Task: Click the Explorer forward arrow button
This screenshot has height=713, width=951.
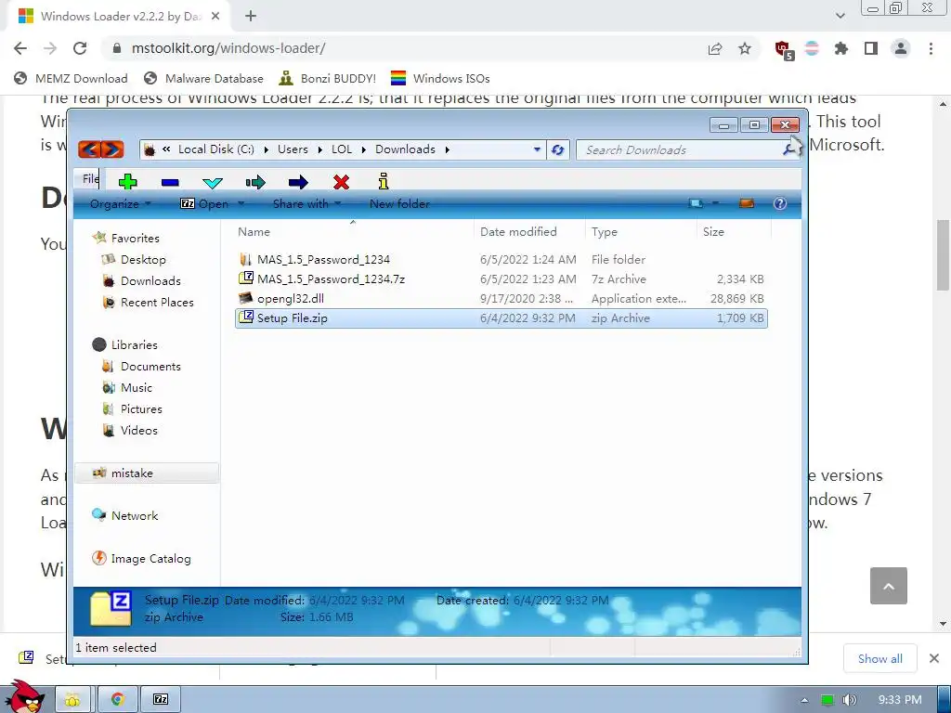Action: coord(112,149)
